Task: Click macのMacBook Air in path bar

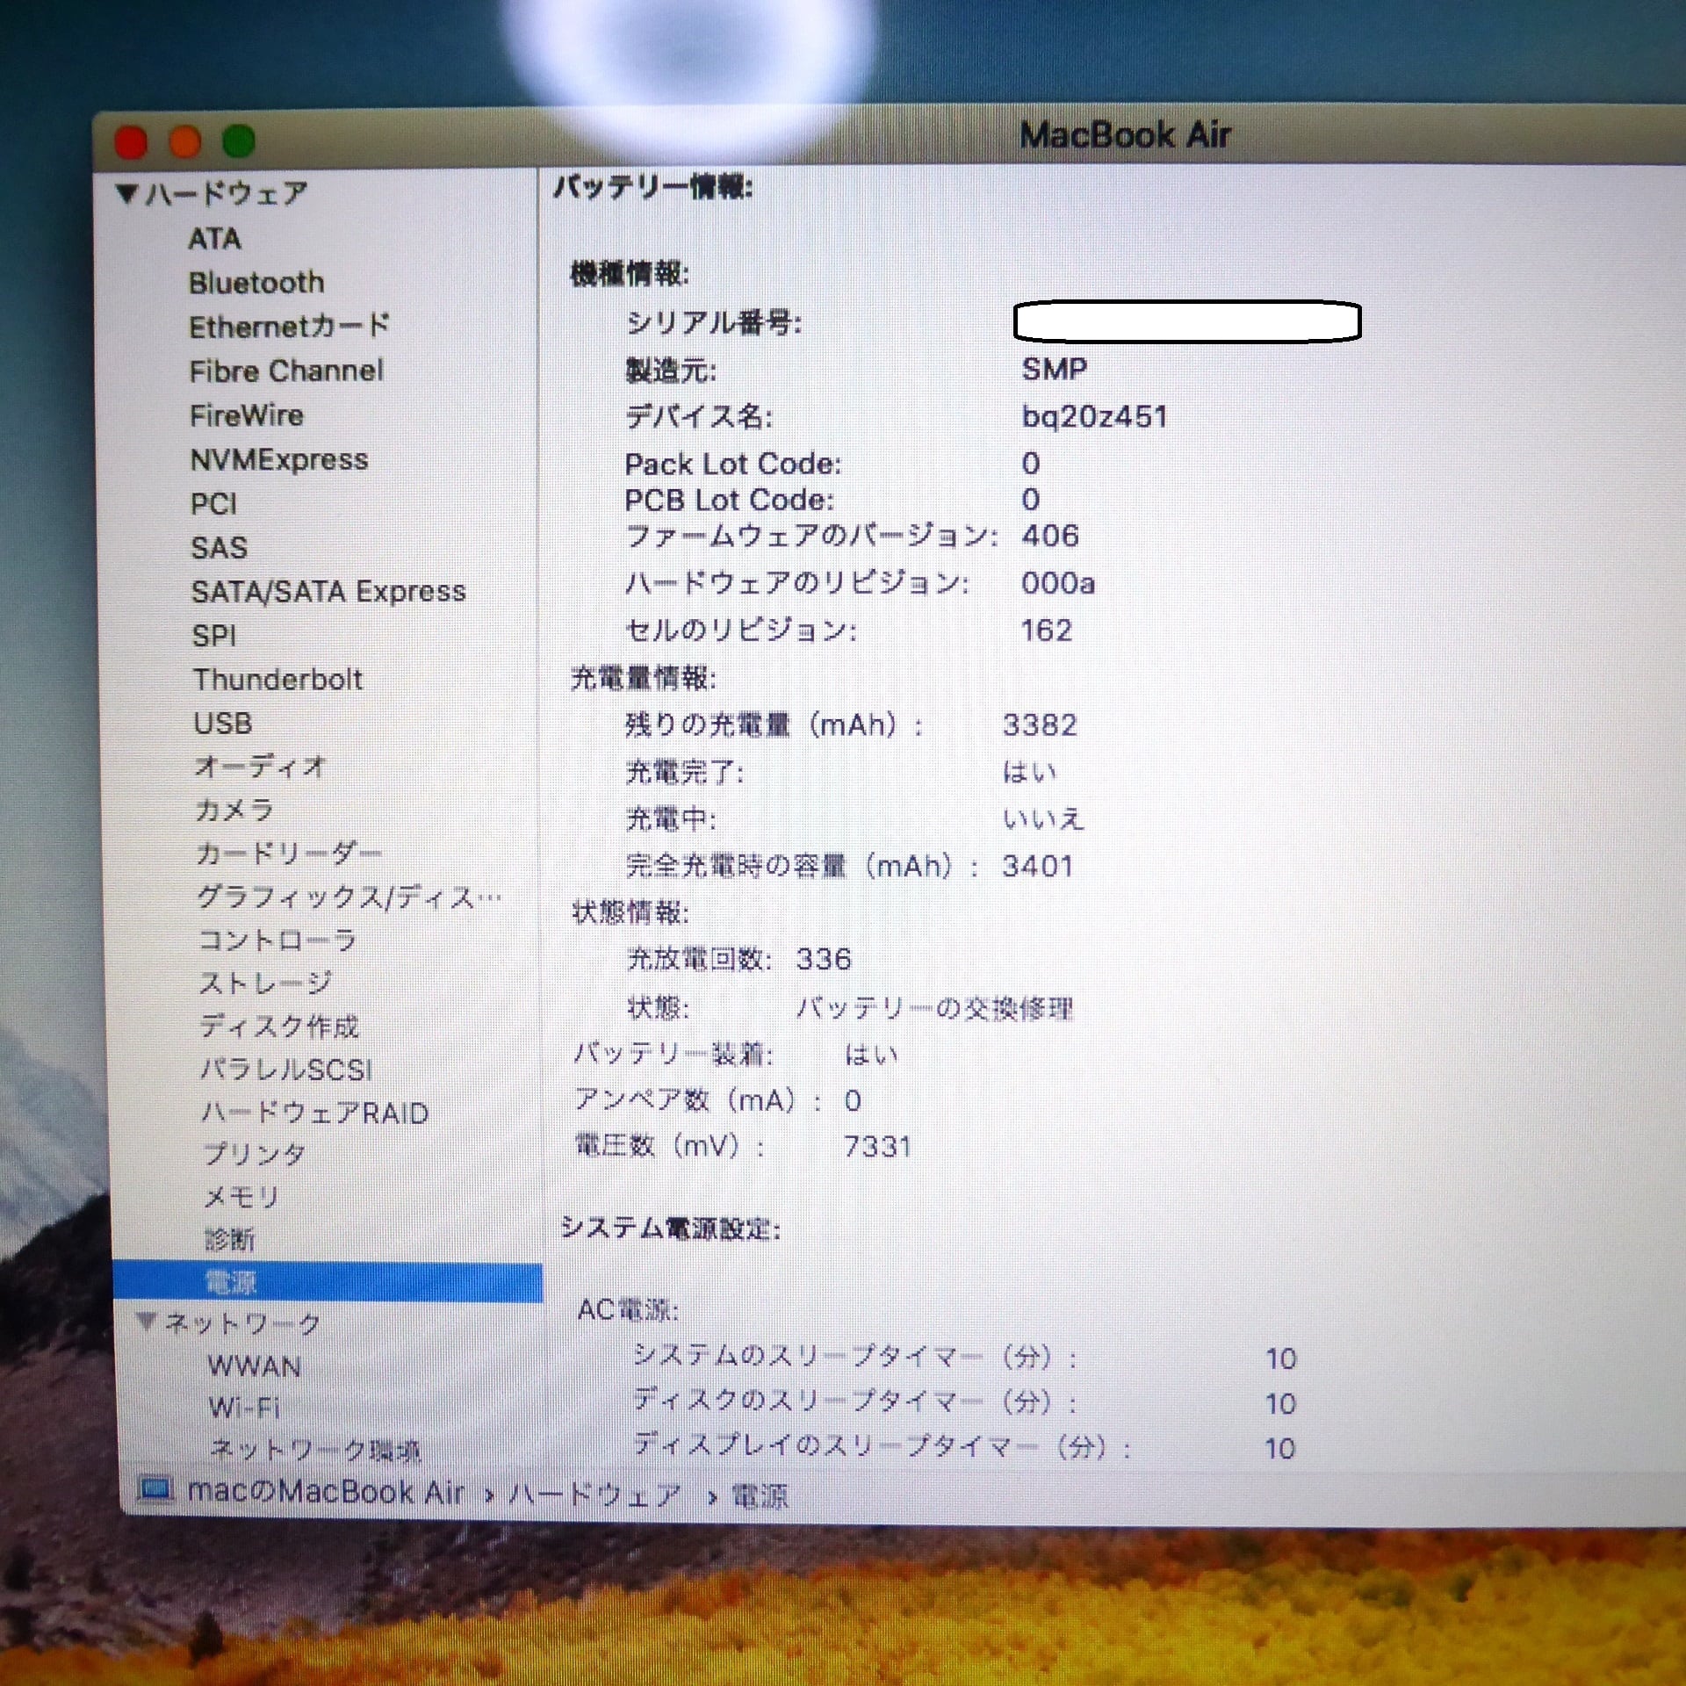Action: (325, 1492)
